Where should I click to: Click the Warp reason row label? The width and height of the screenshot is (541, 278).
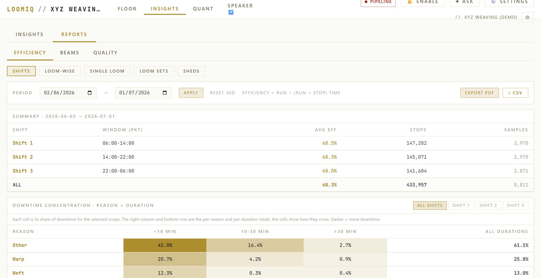click(x=18, y=259)
